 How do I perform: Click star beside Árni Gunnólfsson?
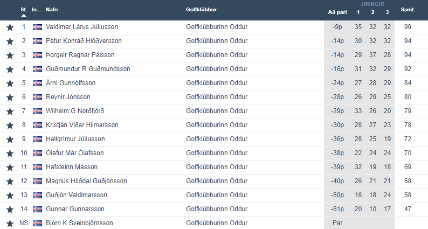coord(10,83)
